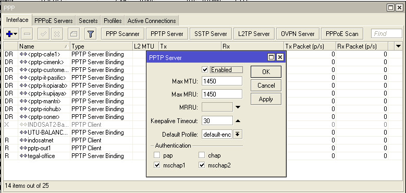Screen dimensions: 406x193
Task: Sort by the L2 MTU column header
Action: pyautogui.click(x=146, y=46)
